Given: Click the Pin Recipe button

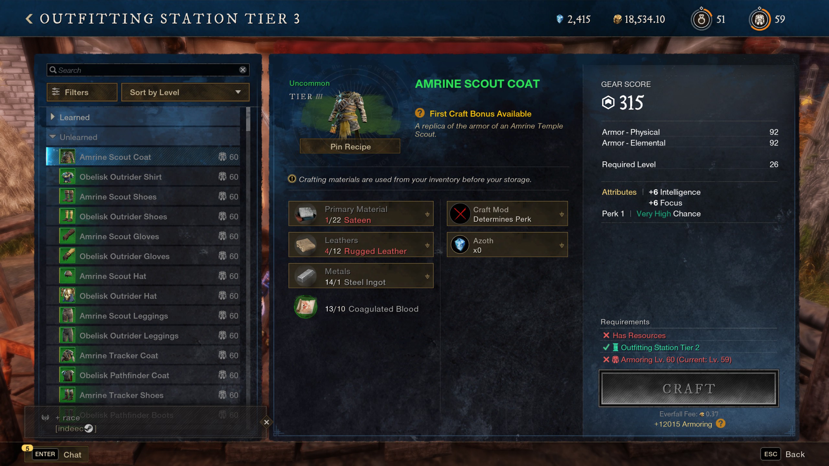Looking at the screenshot, I should coord(350,147).
